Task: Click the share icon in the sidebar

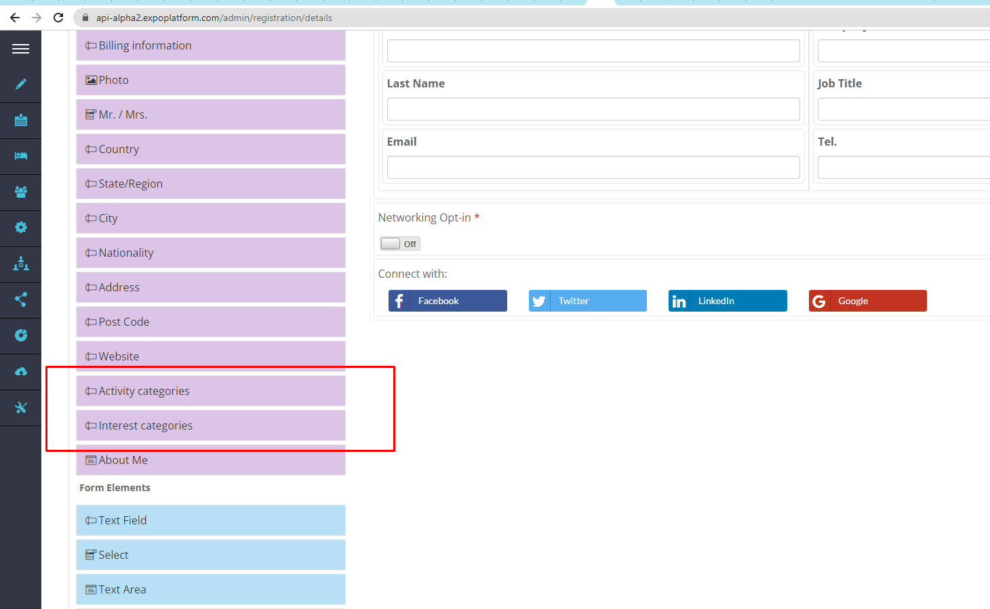Action: tap(20, 299)
